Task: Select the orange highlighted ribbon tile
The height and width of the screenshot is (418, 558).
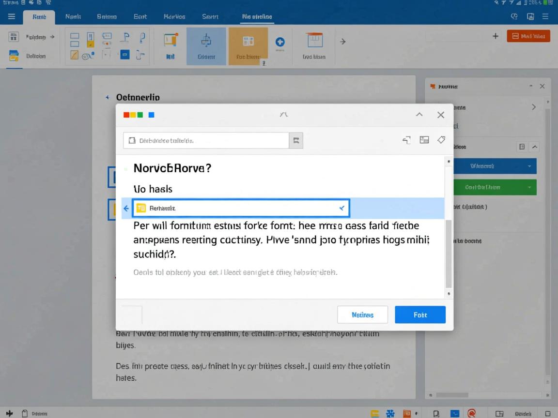Action: point(248,46)
